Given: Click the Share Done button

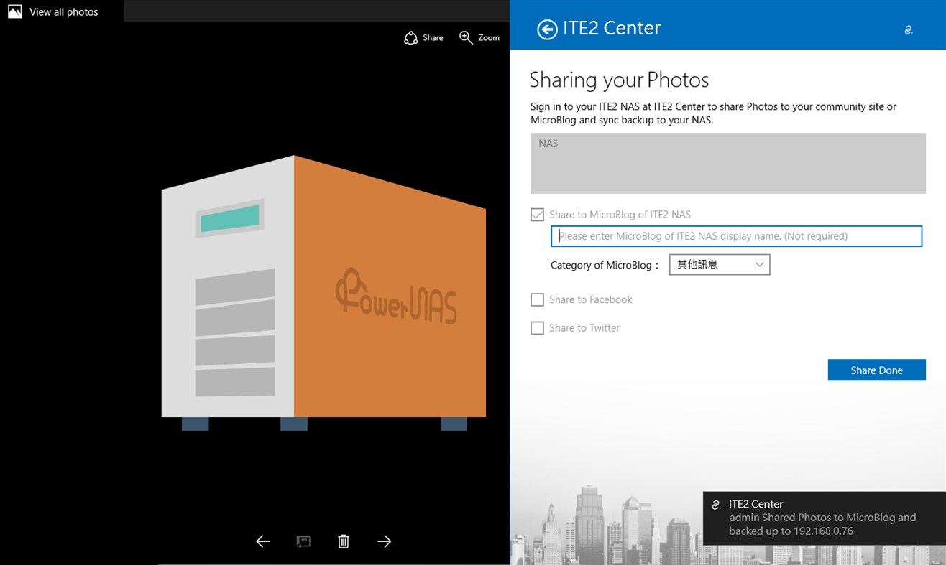Looking at the screenshot, I should pyautogui.click(x=876, y=370).
